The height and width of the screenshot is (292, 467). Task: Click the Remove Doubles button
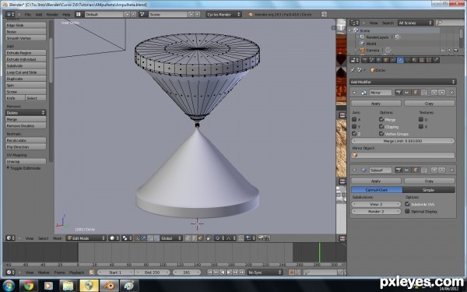[x=26, y=125]
